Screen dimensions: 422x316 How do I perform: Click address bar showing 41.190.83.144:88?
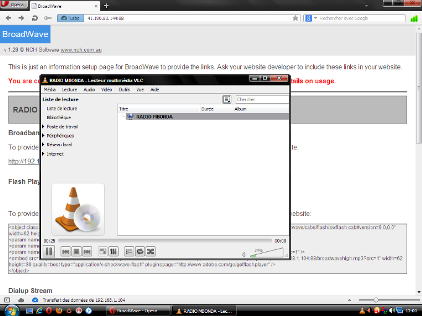tap(187, 18)
